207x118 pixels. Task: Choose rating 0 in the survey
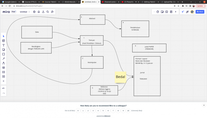(x=78, y=110)
